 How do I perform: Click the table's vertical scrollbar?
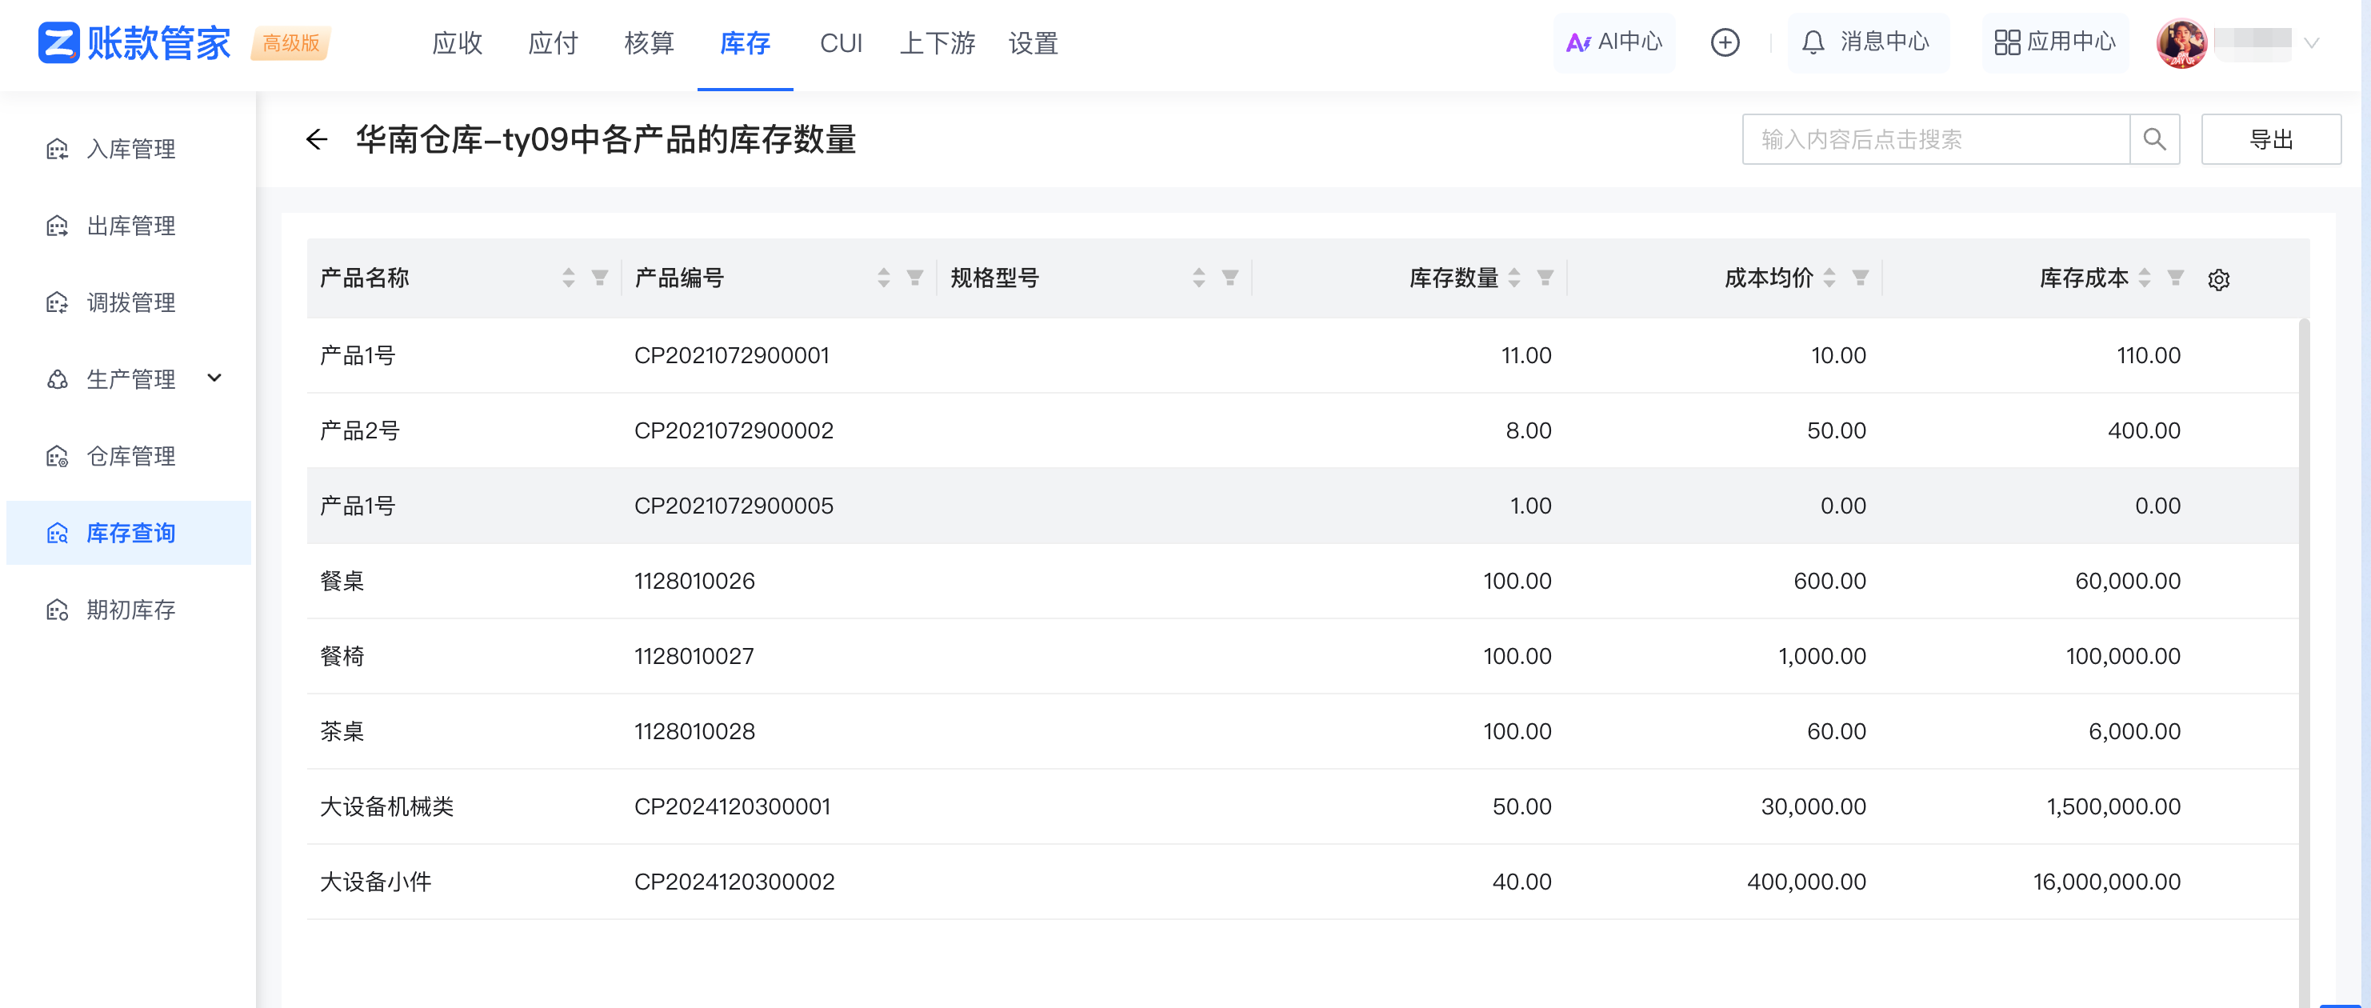click(2304, 644)
